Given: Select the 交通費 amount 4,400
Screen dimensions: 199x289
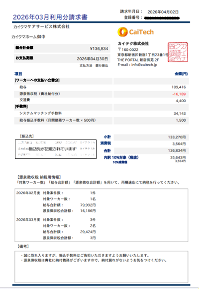Looking at the screenshot, I should (181, 101).
